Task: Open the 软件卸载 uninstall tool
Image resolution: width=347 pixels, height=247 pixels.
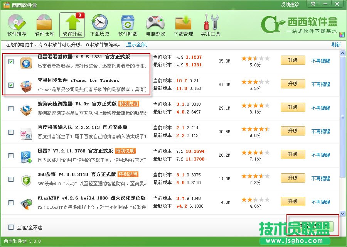Action: click(127, 24)
